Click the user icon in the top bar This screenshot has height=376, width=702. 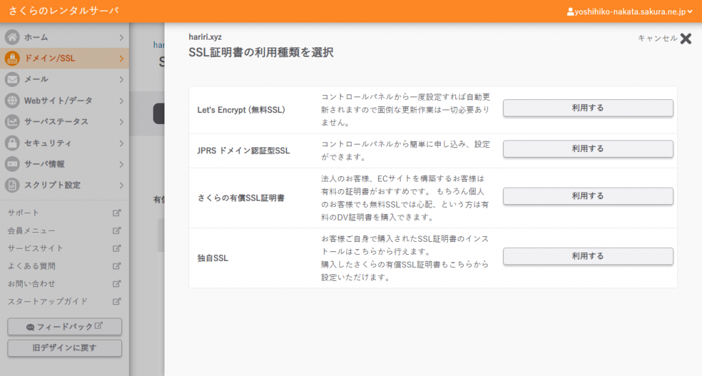click(570, 12)
